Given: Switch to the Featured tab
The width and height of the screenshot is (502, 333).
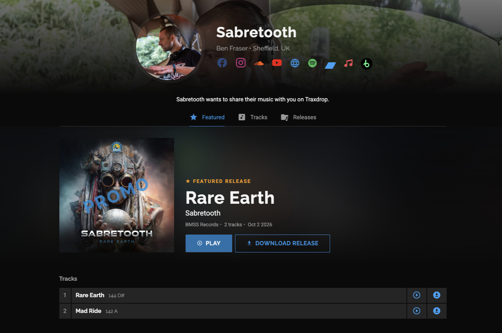Looking at the screenshot, I should 207,117.
